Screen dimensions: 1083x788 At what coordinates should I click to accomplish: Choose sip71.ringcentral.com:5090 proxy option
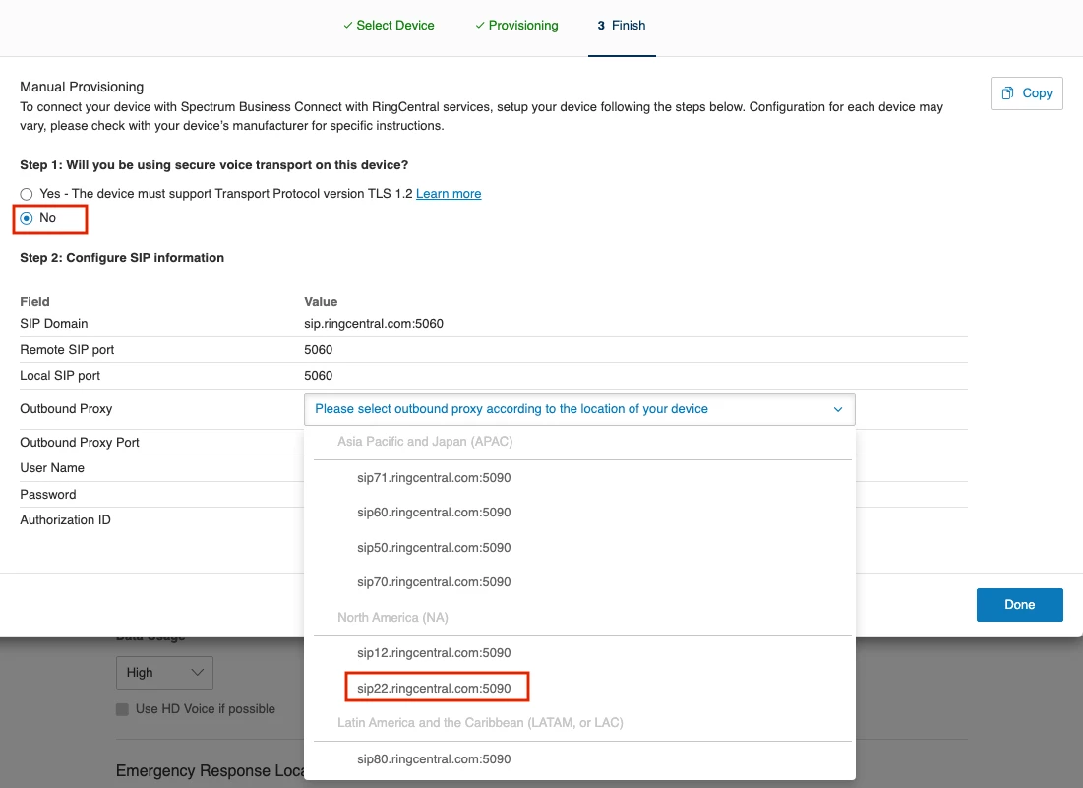click(434, 478)
